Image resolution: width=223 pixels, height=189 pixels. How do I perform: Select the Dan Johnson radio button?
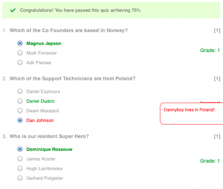[20, 120]
